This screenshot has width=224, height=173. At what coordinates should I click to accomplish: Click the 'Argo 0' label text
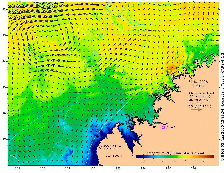(171, 127)
